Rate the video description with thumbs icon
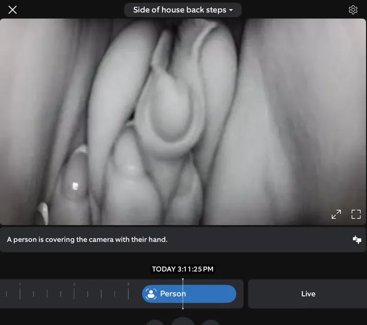Image resolution: width=367 pixels, height=325 pixels. pos(357,239)
